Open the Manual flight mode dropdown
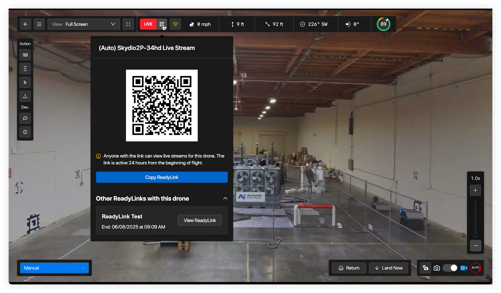501x293 pixels. (x=54, y=268)
